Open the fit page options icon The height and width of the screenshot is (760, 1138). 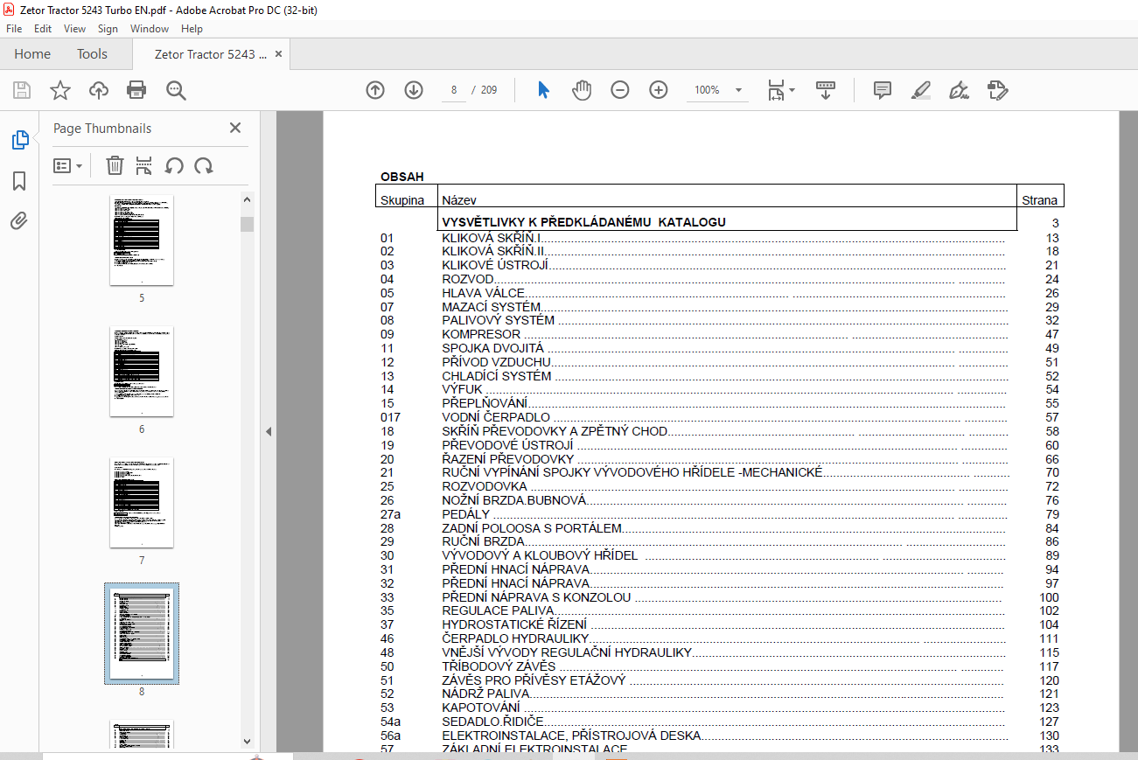click(x=780, y=90)
